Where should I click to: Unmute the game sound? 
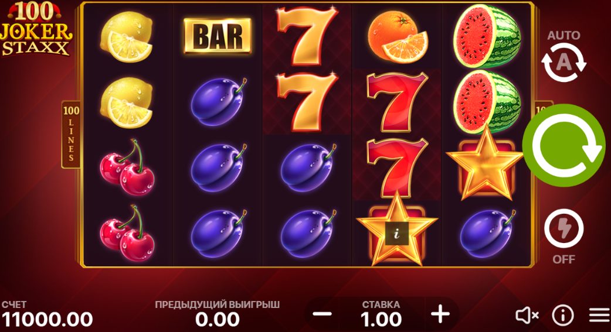(x=527, y=315)
